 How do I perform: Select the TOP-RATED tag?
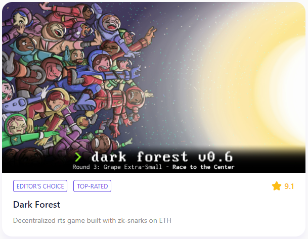point(93,186)
